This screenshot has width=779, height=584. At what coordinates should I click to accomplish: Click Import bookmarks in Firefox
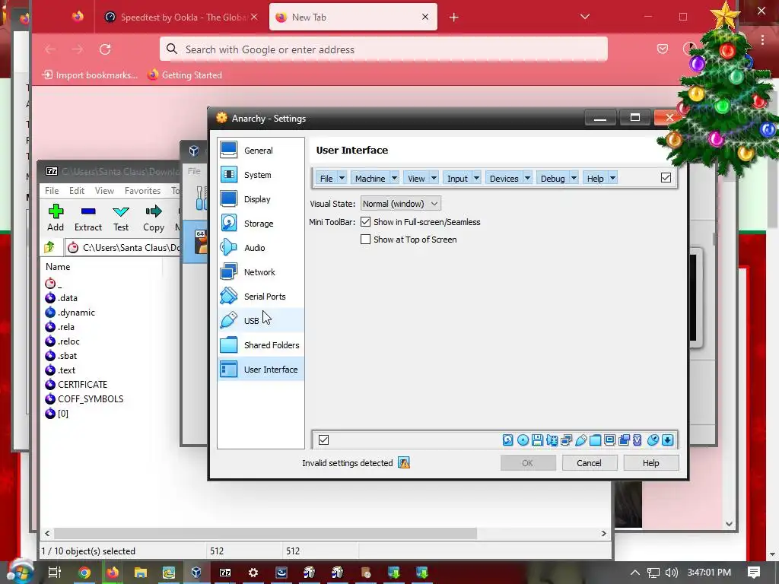click(90, 75)
